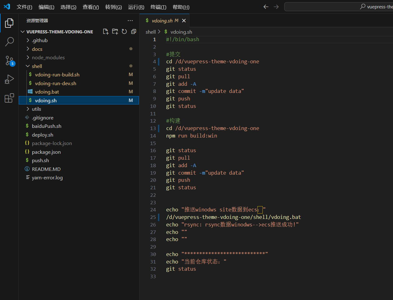Collapse the shell folder
393x300 pixels.
pyautogui.click(x=79, y=66)
